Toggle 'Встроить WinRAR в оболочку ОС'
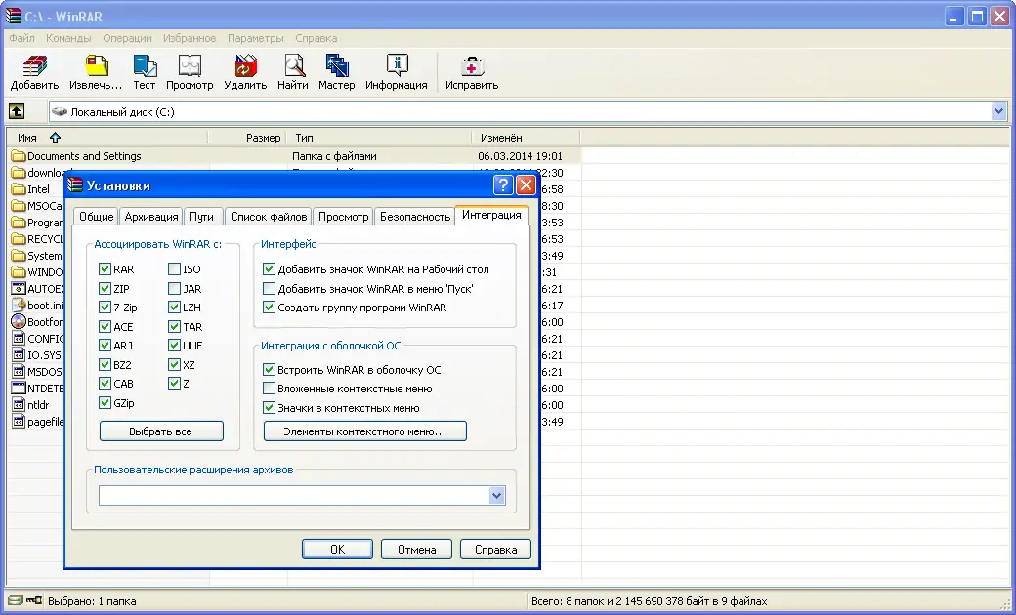Screen dimensions: 1016x615 click(x=269, y=370)
